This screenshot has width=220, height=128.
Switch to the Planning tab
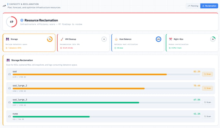tap(193, 6)
